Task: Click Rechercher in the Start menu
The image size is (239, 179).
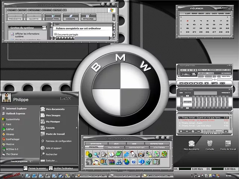Action: (52, 154)
